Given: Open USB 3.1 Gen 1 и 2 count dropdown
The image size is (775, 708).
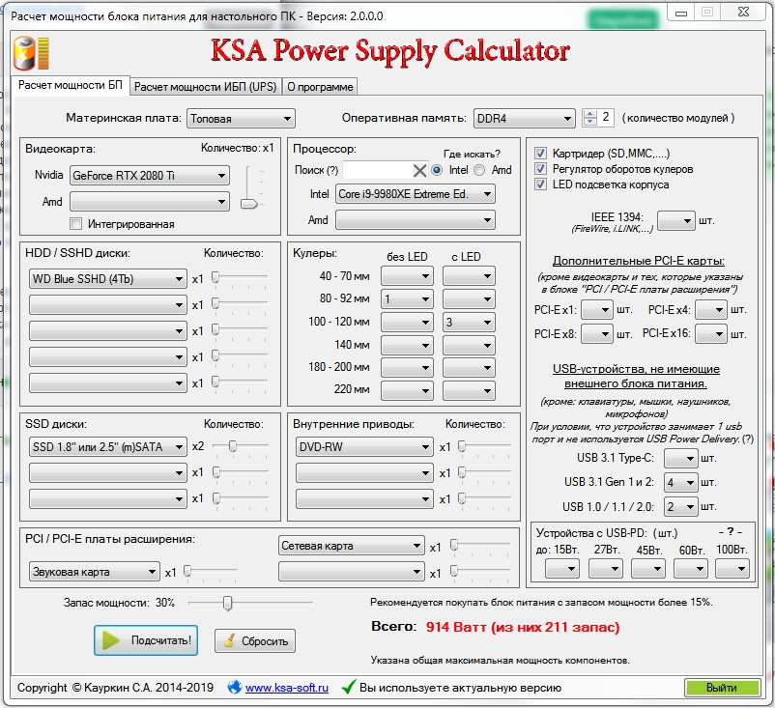Looking at the screenshot, I should (x=680, y=482).
